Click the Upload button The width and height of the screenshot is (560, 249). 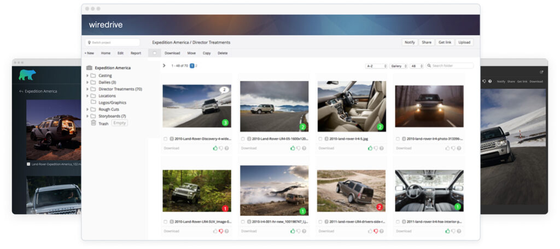[x=464, y=42]
